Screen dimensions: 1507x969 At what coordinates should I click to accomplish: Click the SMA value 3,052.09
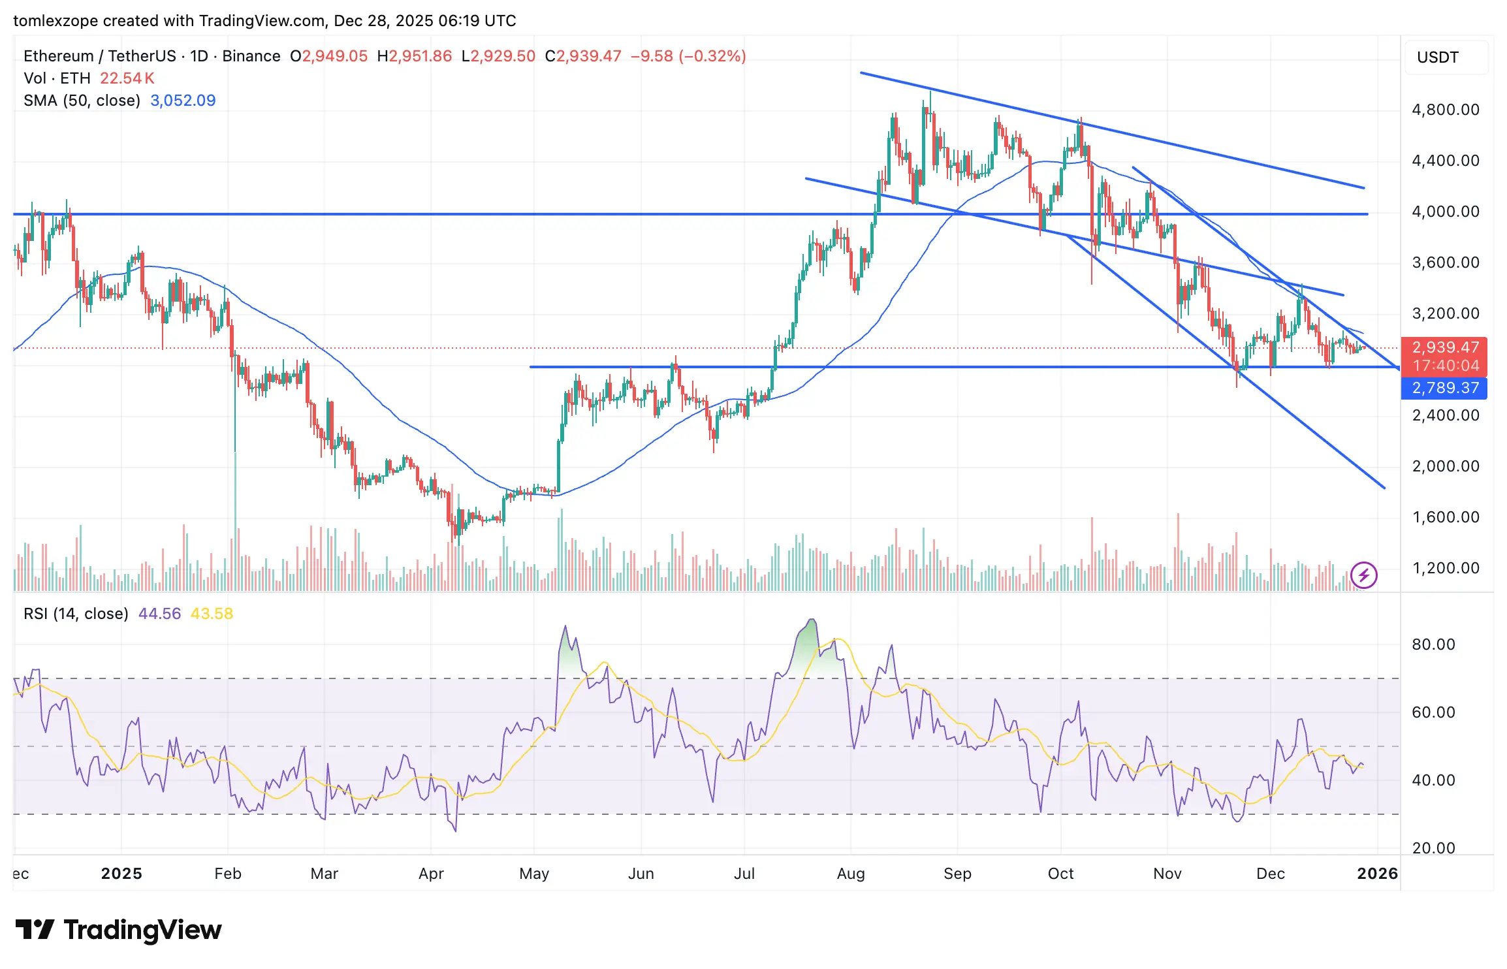(x=183, y=100)
